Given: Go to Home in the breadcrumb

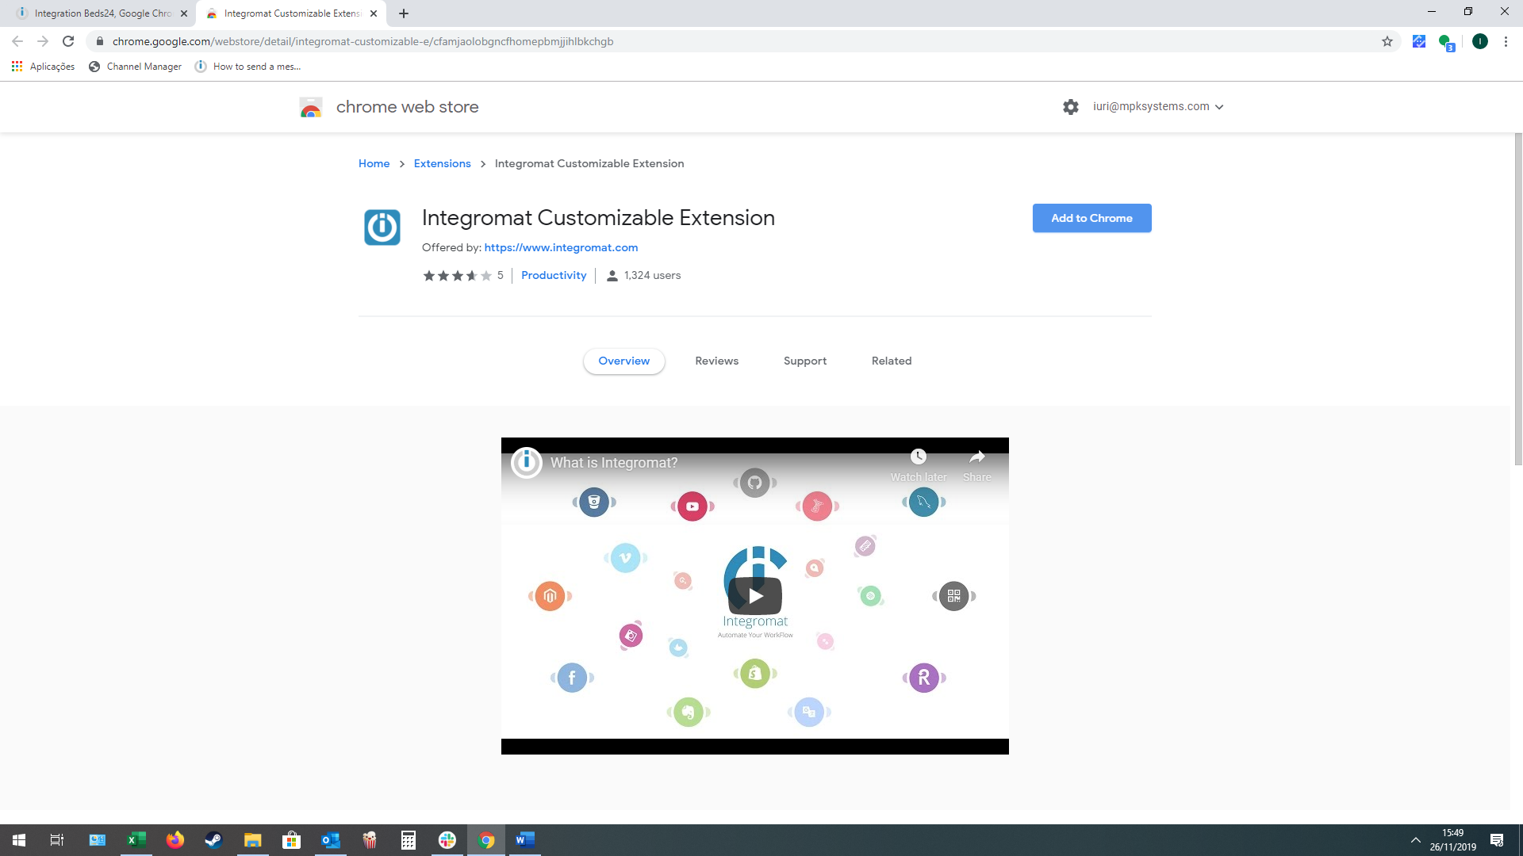Looking at the screenshot, I should tap(374, 164).
